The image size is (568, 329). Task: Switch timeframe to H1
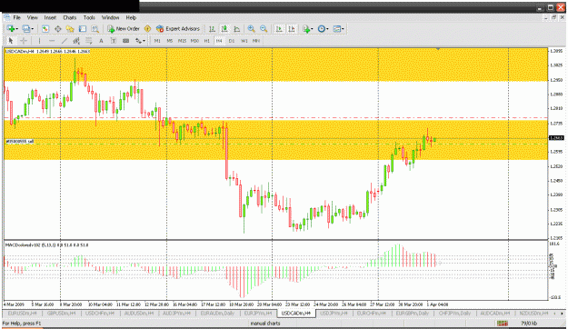click(207, 41)
